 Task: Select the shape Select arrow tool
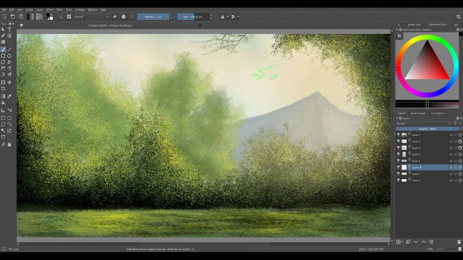[x=3, y=30]
